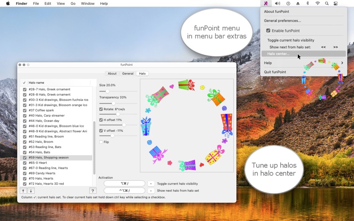The image size is (354, 221).
Task: Click the eject icon in menu bar
Action: 298,4
